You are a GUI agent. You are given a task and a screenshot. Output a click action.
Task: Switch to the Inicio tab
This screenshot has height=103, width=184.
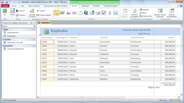click(x=14, y=6)
